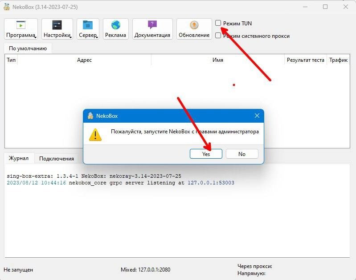
Task: Click the 2023/08/12 10:44:16 log timestamp
Action: (37, 183)
